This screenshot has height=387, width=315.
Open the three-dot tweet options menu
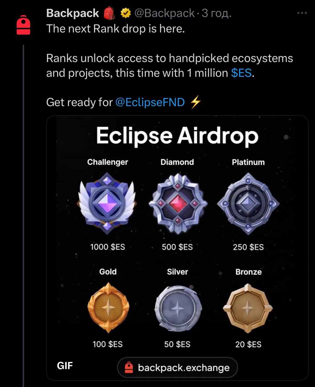tap(302, 13)
